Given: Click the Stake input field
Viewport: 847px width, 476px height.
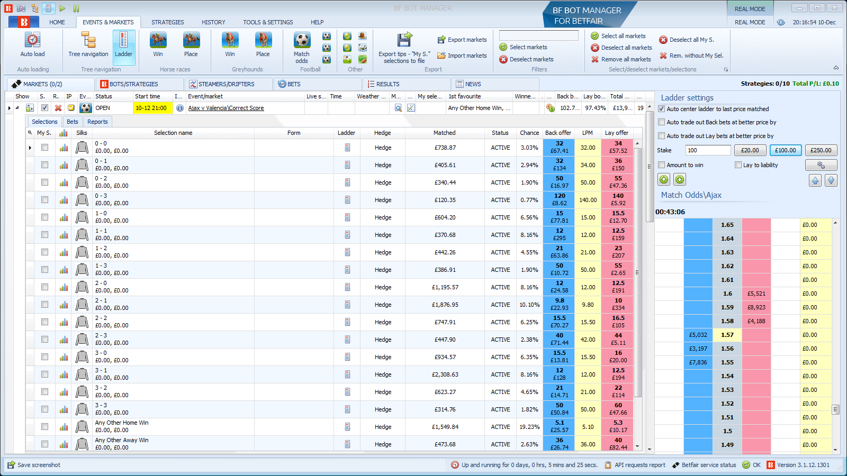Looking at the screenshot, I should tap(708, 150).
